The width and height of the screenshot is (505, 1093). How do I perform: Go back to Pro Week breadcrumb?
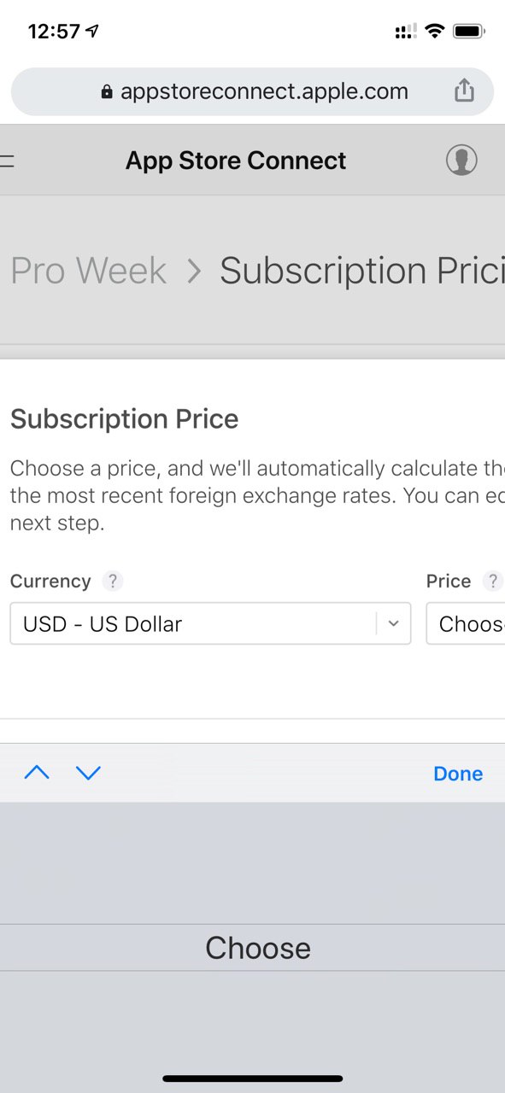point(89,271)
